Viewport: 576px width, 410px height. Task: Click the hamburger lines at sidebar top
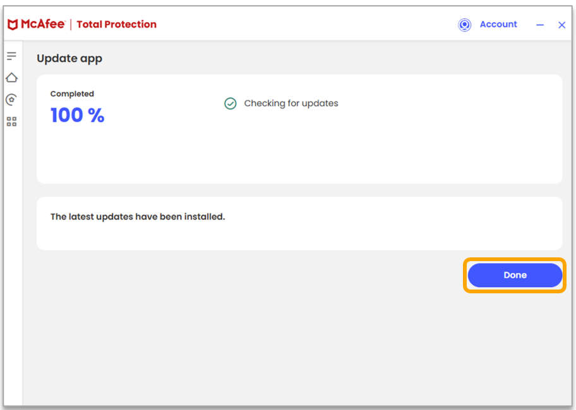click(11, 56)
